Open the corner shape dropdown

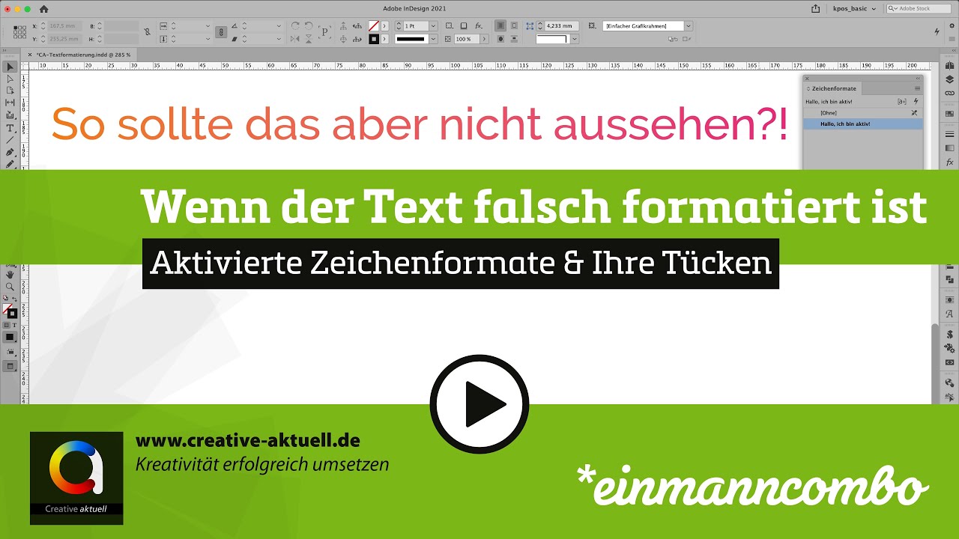tap(575, 39)
